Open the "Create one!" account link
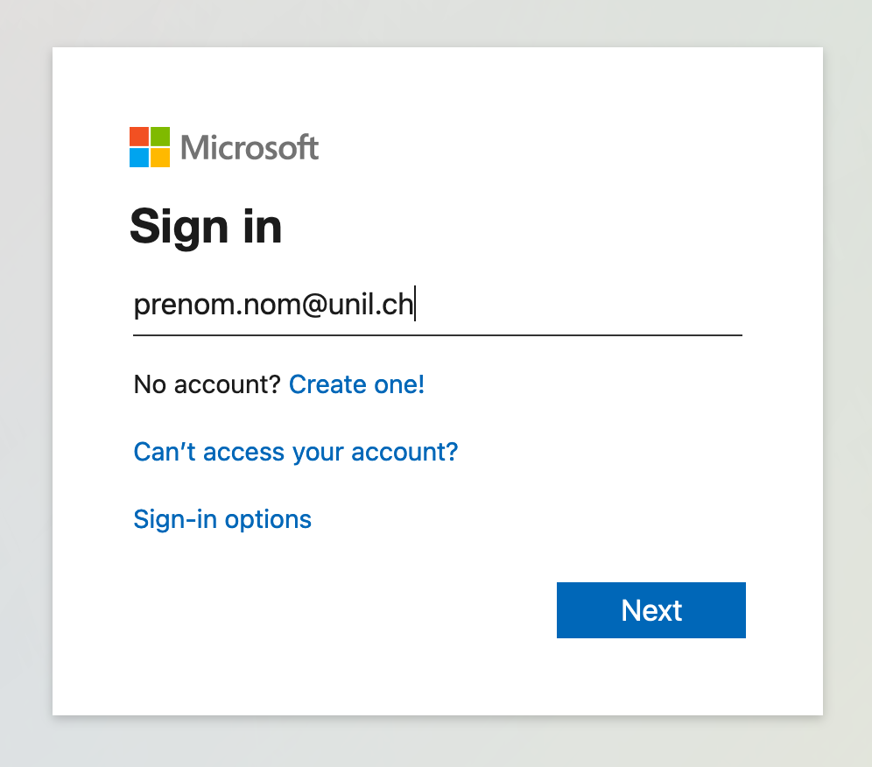 (356, 383)
